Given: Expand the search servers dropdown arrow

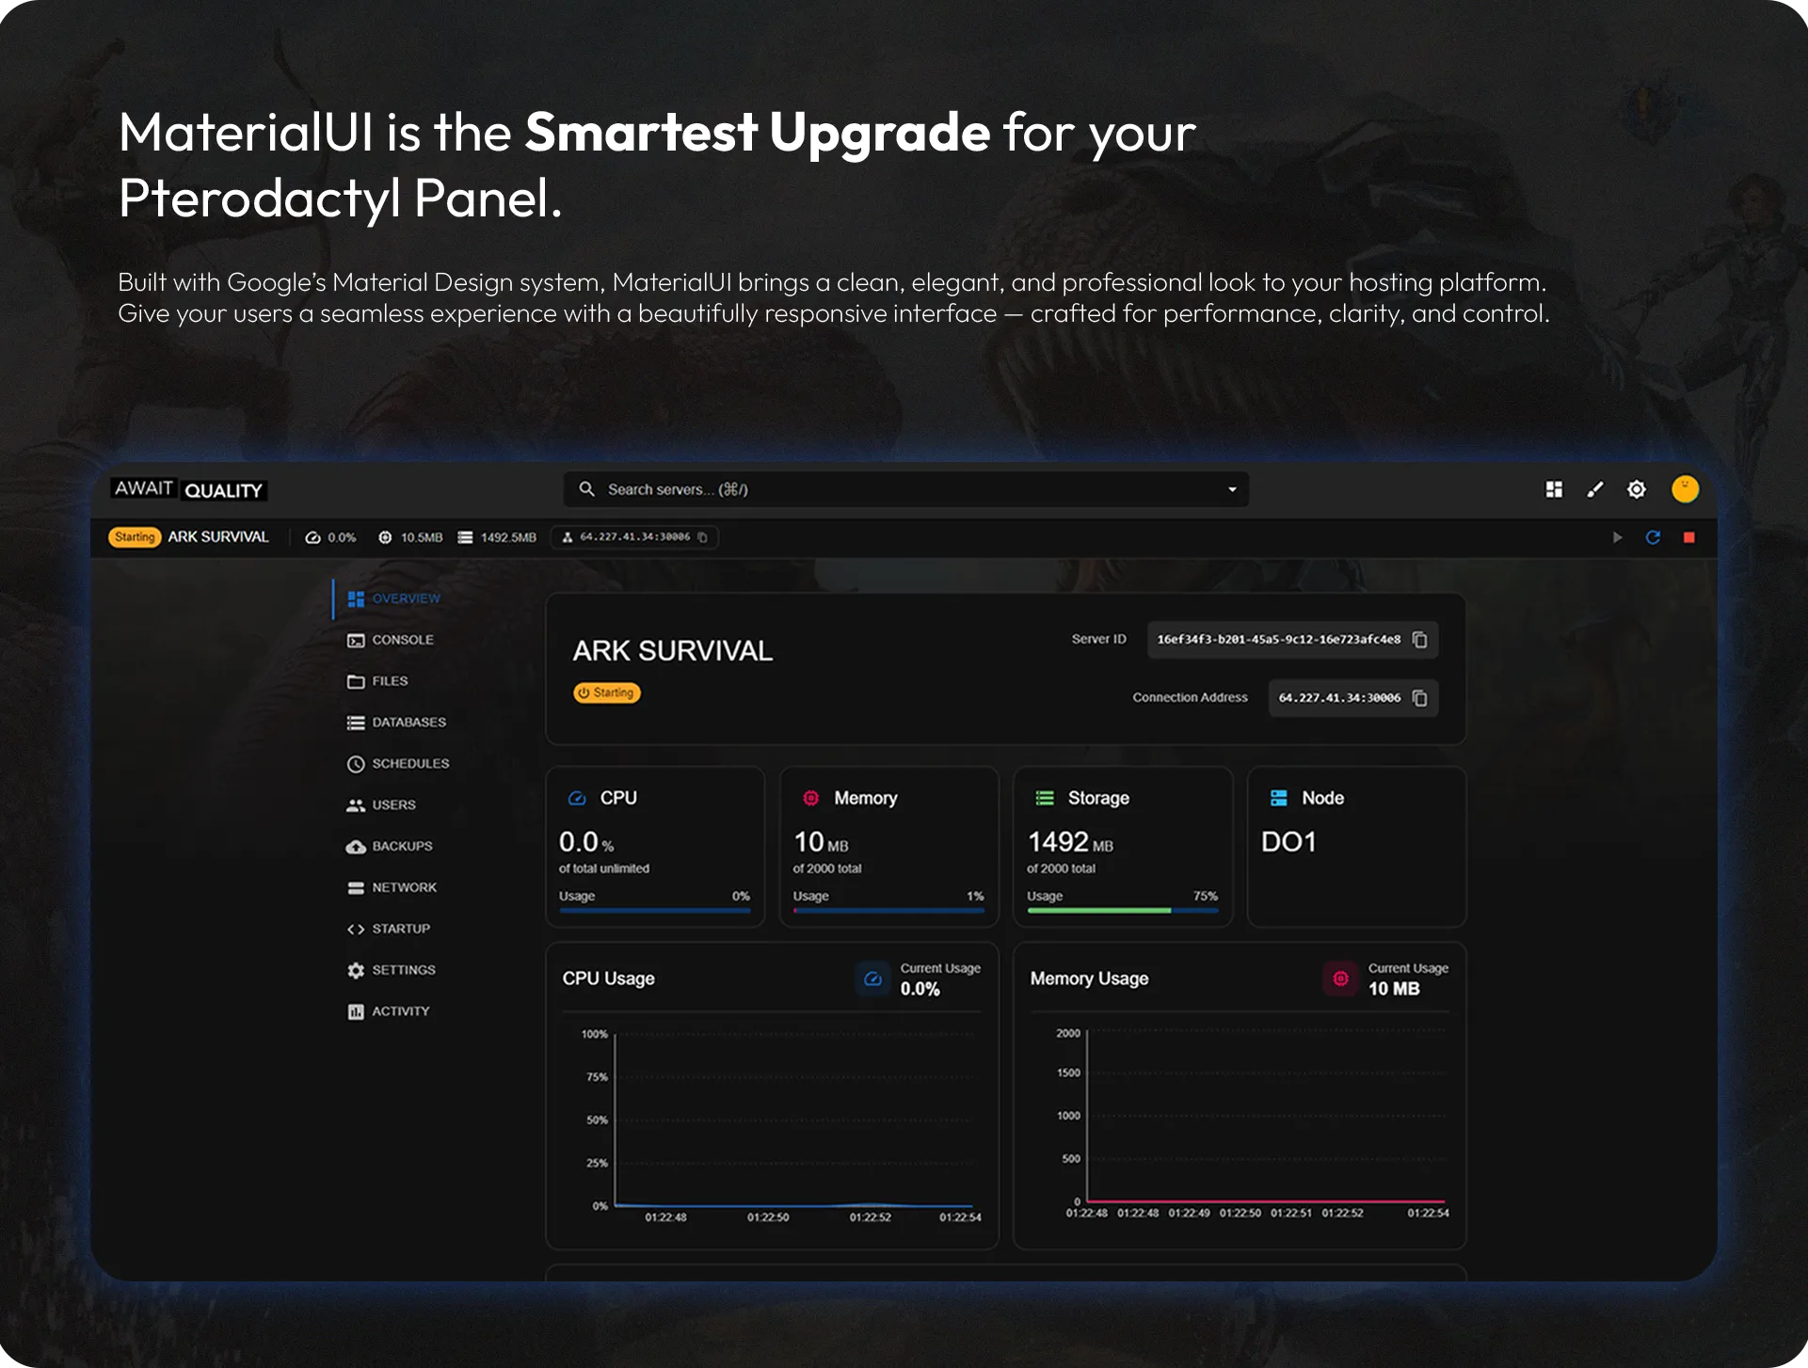Looking at the screenshot, I should pyautogui.click(x=1232, y=489).
